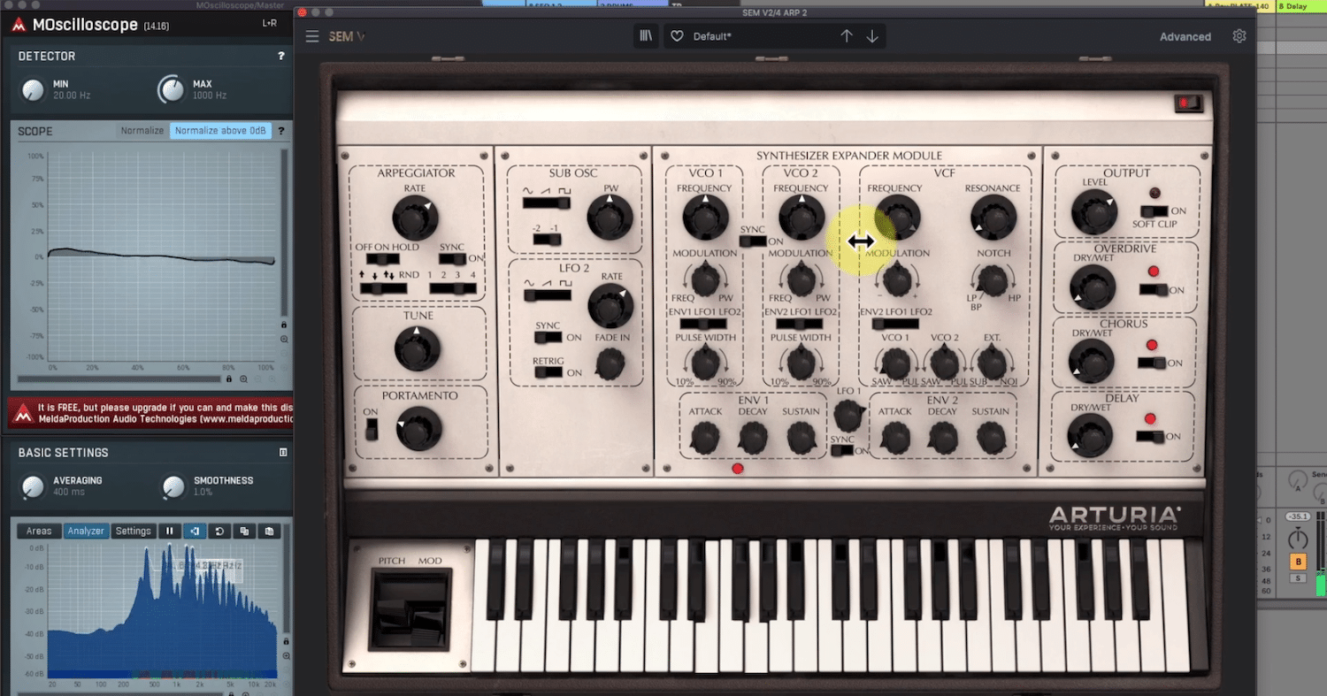The width and height of the screenshot is (1327, 696).
Task: Toggle the highlighted analyzer share icon
Action: tap(194, 532)
